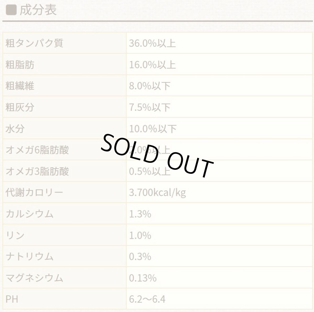
Task: Click the 8.0%以下 value cell
Action: (x=150, y=86)
